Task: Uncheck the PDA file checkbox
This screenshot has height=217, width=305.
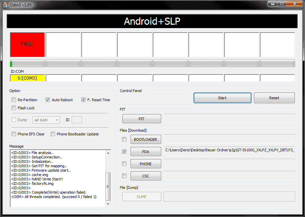Action: point(124,152)
